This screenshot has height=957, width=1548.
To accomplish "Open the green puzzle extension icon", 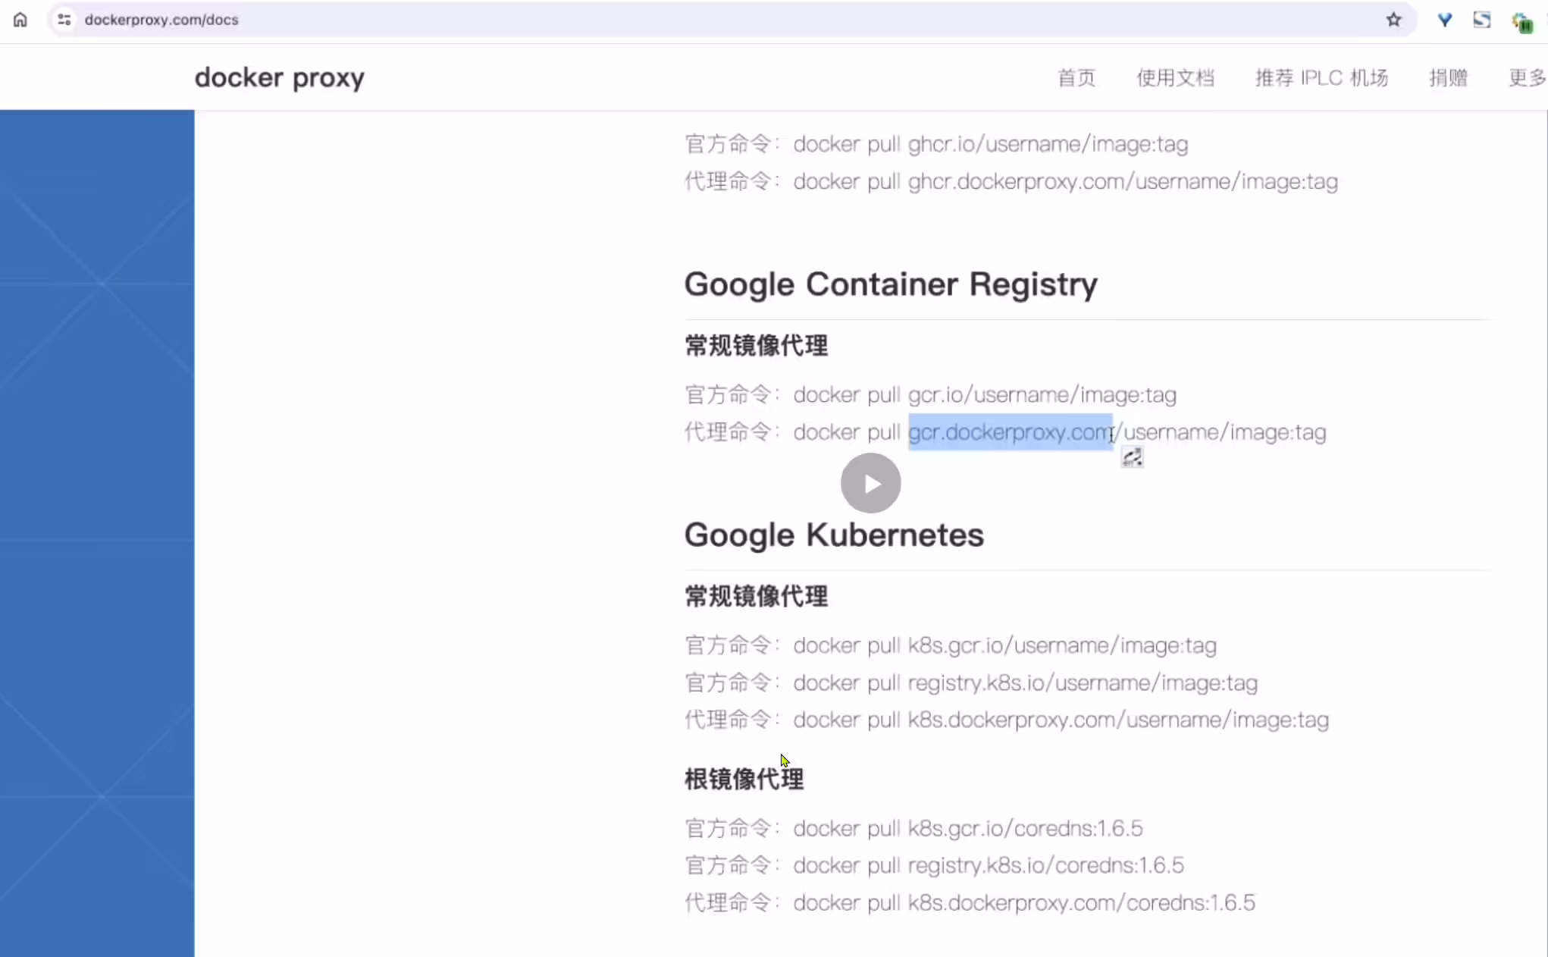I will click(1521, 22).
